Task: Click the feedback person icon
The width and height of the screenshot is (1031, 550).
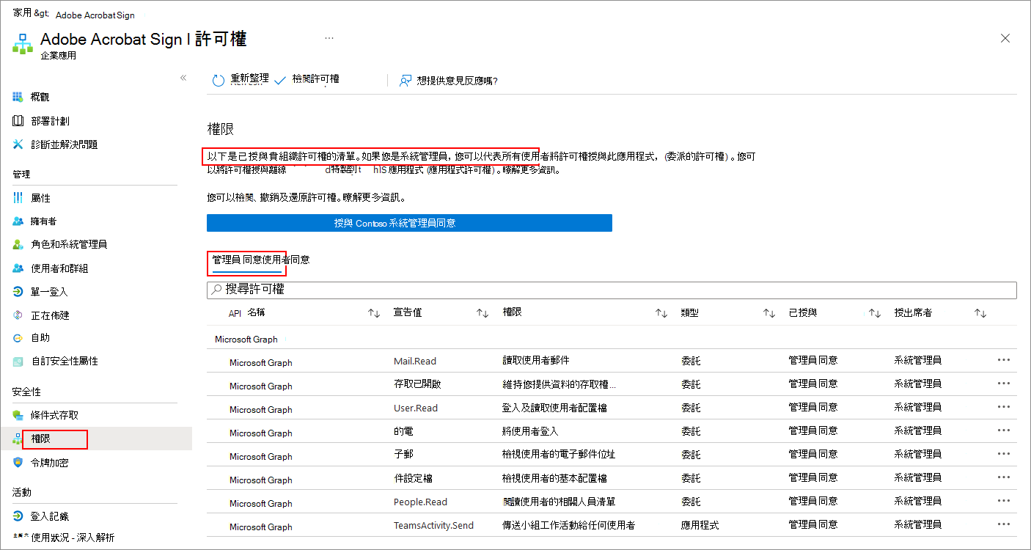Action: pyautogui.click(x=405, y=81)
